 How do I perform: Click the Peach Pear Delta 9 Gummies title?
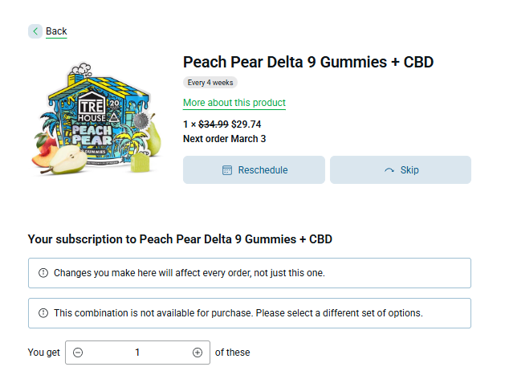click(308, 62)
